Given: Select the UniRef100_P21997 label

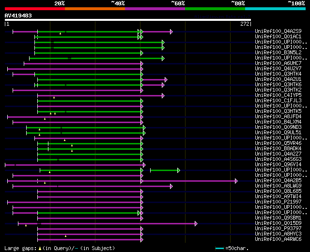Looking at the screenshot, I should (278, 202).
